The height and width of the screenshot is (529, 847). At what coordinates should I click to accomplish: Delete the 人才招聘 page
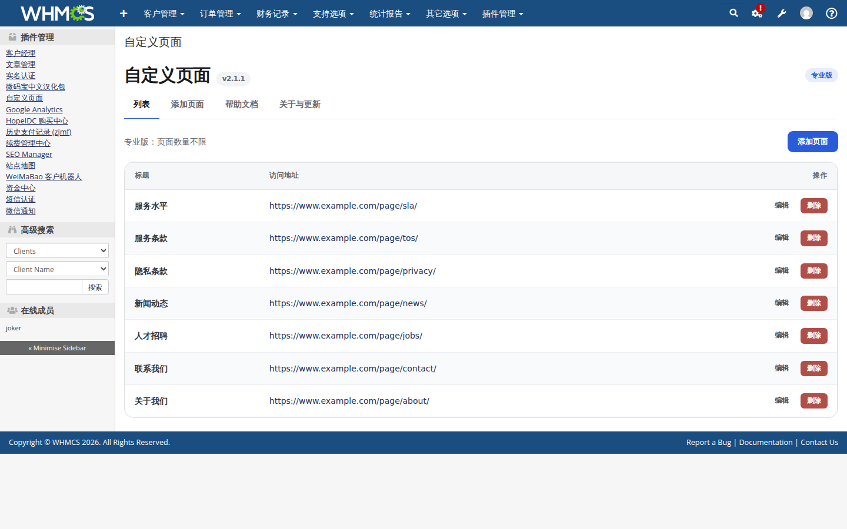[x=814, y=336]
